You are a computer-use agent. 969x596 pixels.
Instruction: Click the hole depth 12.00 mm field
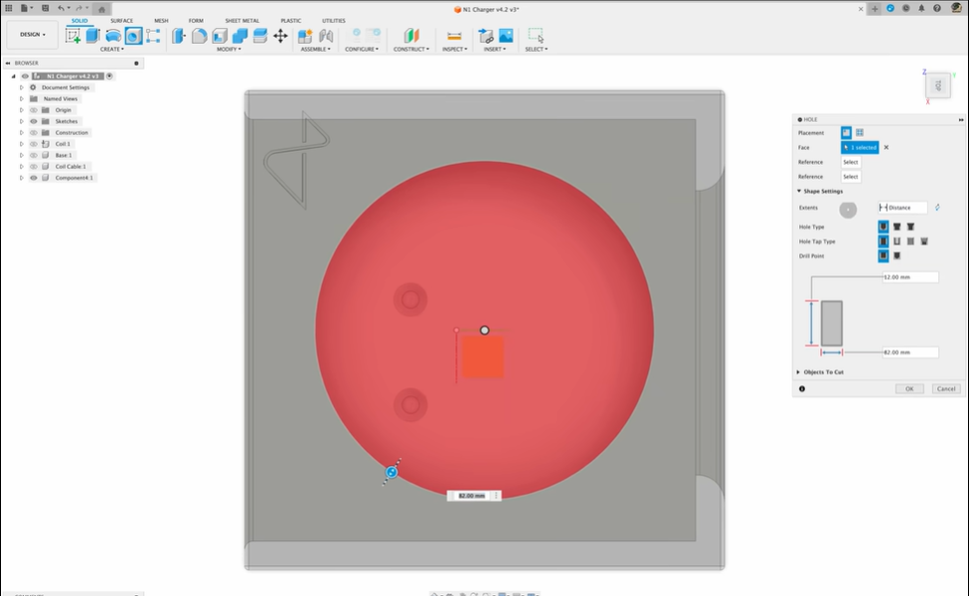[910, 277]
